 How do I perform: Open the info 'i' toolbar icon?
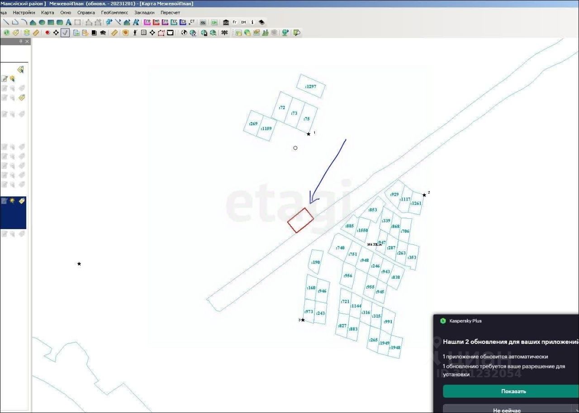(252, 22)
